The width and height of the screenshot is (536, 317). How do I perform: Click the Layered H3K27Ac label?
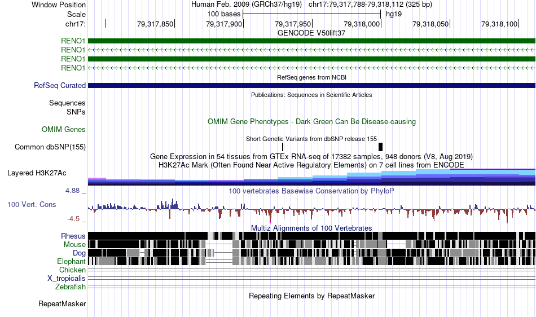click(37, 173)
